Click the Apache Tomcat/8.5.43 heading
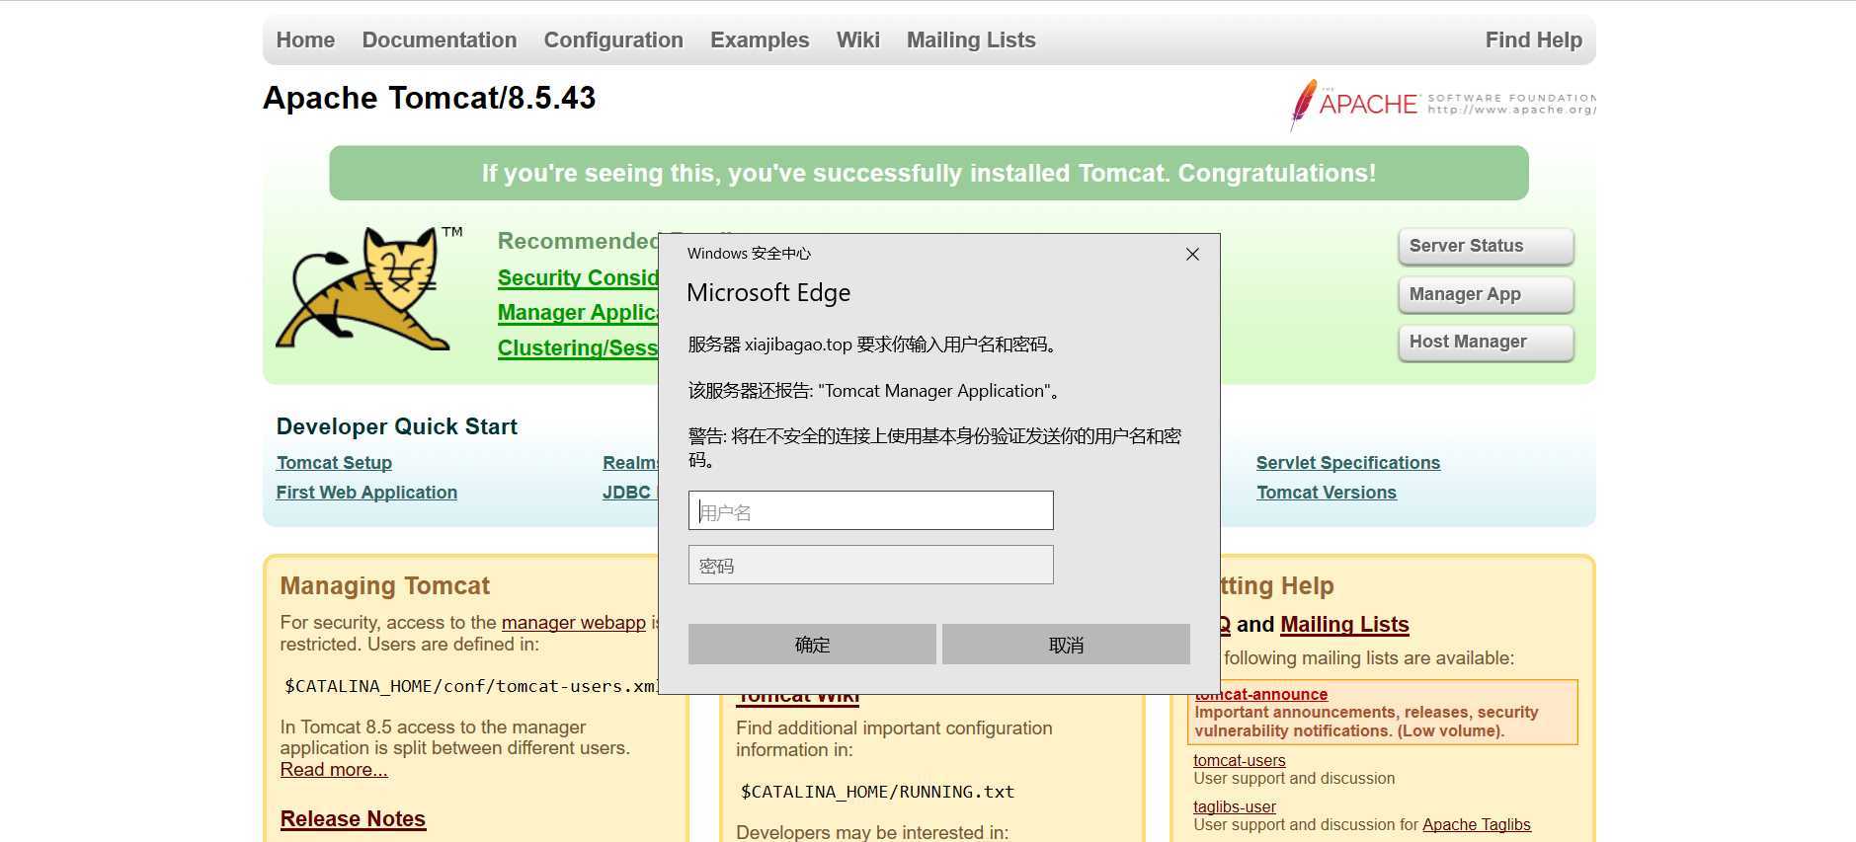The height and width of the screenshot is (842, 1856). [430, 98]
